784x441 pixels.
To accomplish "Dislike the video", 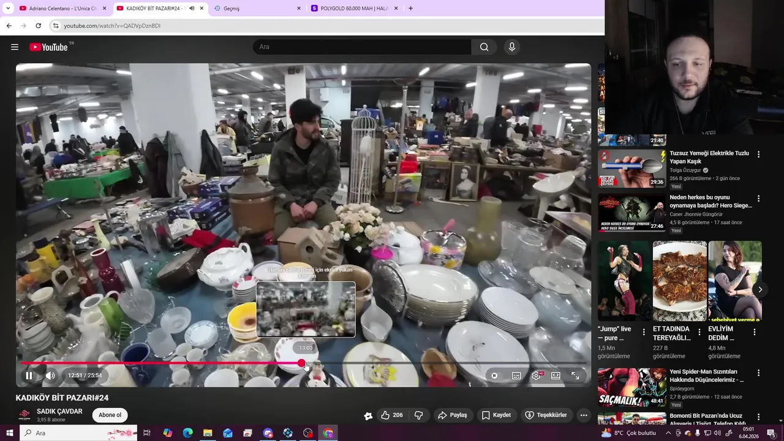I will click(x=419, y=415).
